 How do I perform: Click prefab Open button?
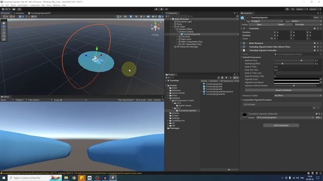click(x=259, y=25)
